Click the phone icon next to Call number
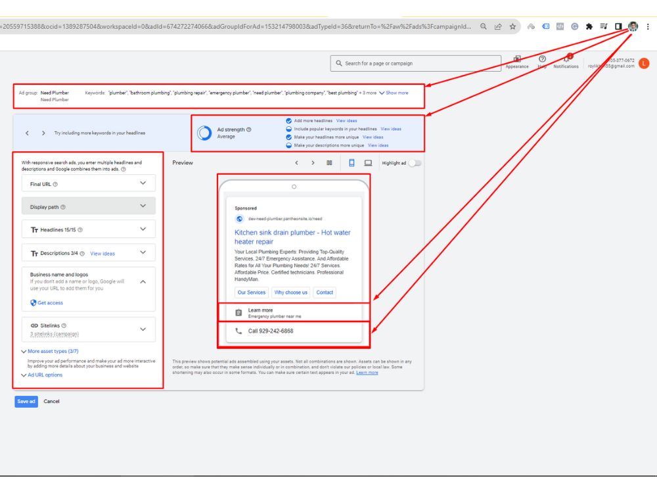This screenshot has height=493, width=657. (x=238, y=331)
